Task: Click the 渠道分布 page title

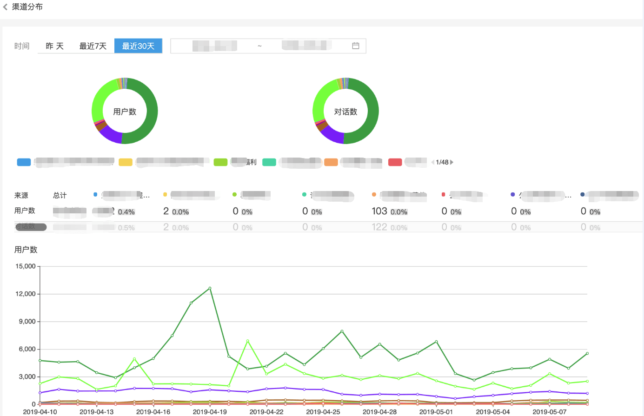Action: [x=27, y=7]
